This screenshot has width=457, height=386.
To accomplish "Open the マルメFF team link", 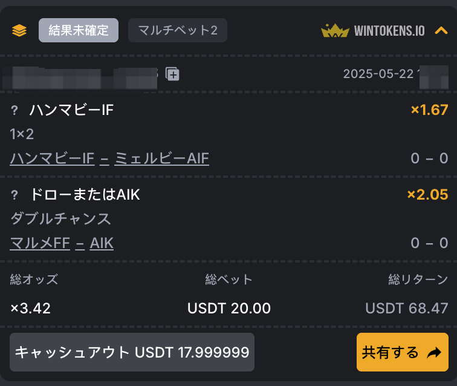I will (x=40, y=243).
